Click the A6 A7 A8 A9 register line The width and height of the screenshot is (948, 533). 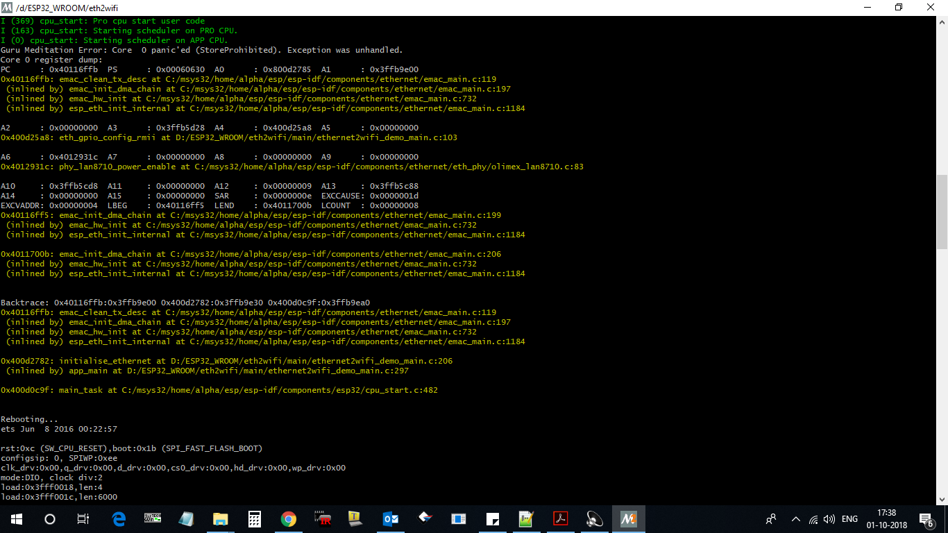(210, 157)
